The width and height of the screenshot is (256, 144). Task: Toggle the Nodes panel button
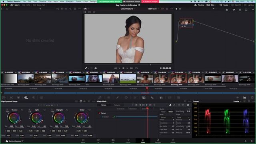tap(224, 5)
